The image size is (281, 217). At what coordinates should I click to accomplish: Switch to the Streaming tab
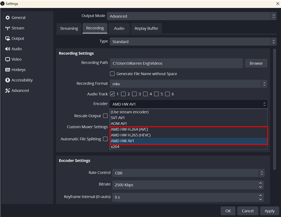point(69,29)
